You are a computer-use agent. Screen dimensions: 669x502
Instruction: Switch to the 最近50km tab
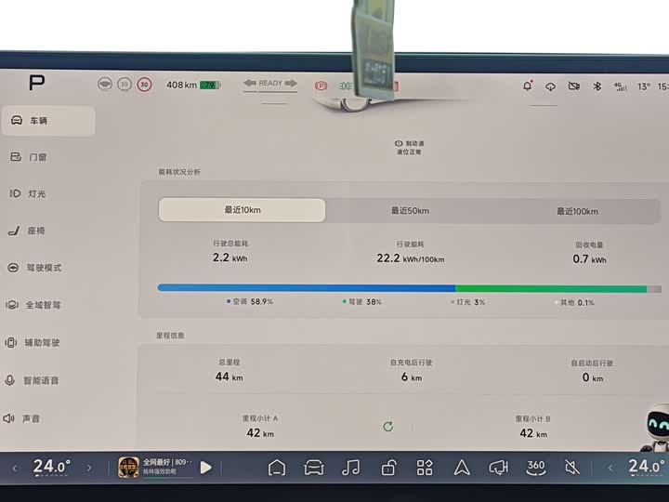(410, 211)
